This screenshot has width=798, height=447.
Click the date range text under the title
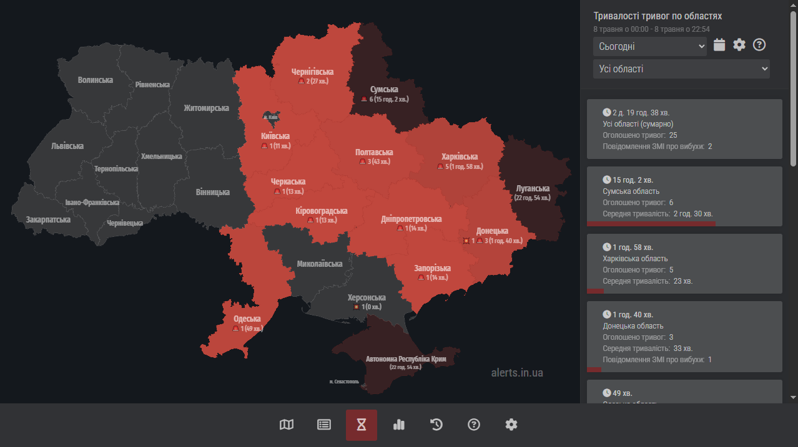[x=651, y=29]
